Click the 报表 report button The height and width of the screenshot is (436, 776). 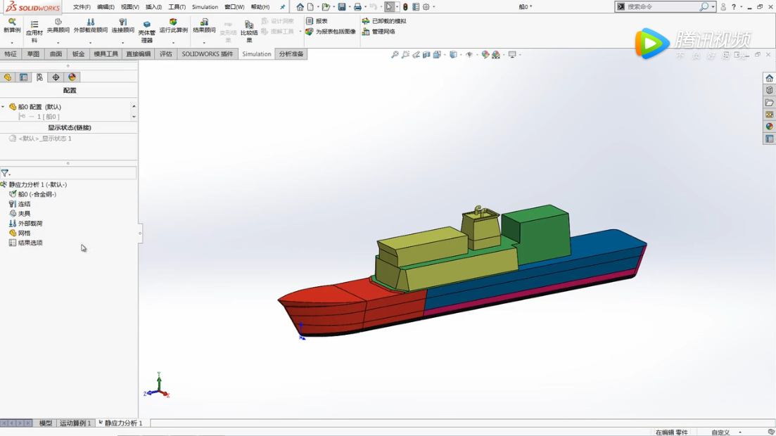click(317, 21)
